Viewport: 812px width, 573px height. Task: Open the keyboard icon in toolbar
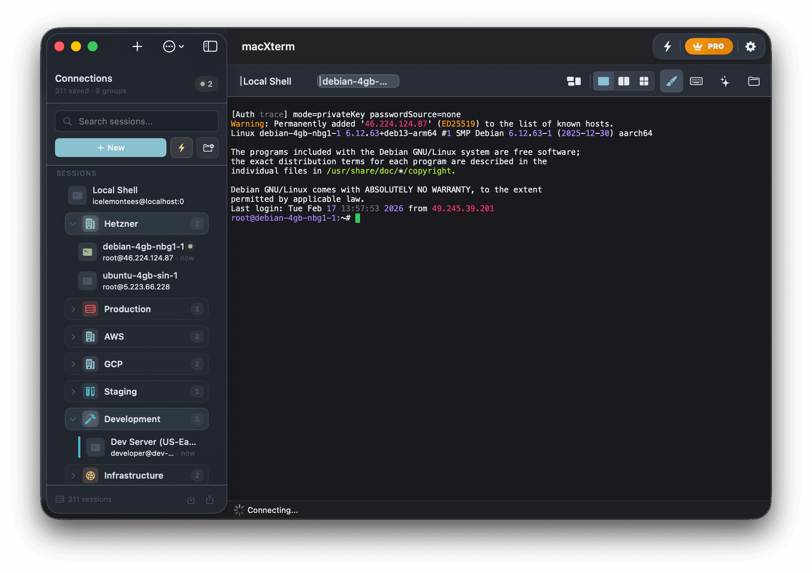(696, 81)
